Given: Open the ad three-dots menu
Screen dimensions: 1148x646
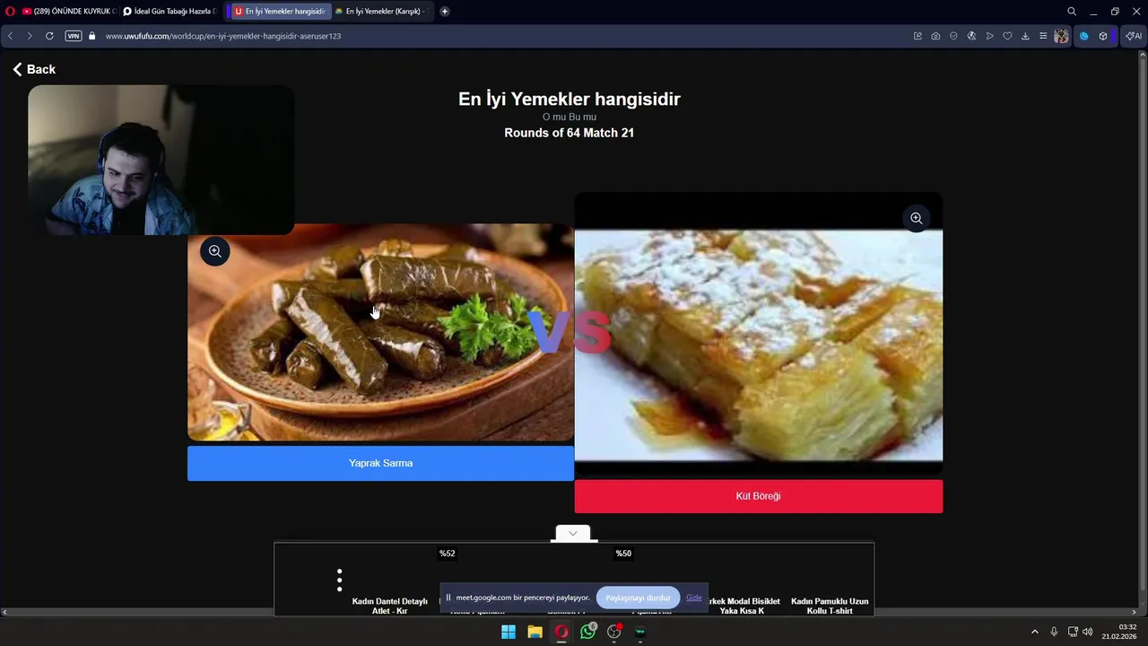Looking at the screenshot, I should 339,581.
